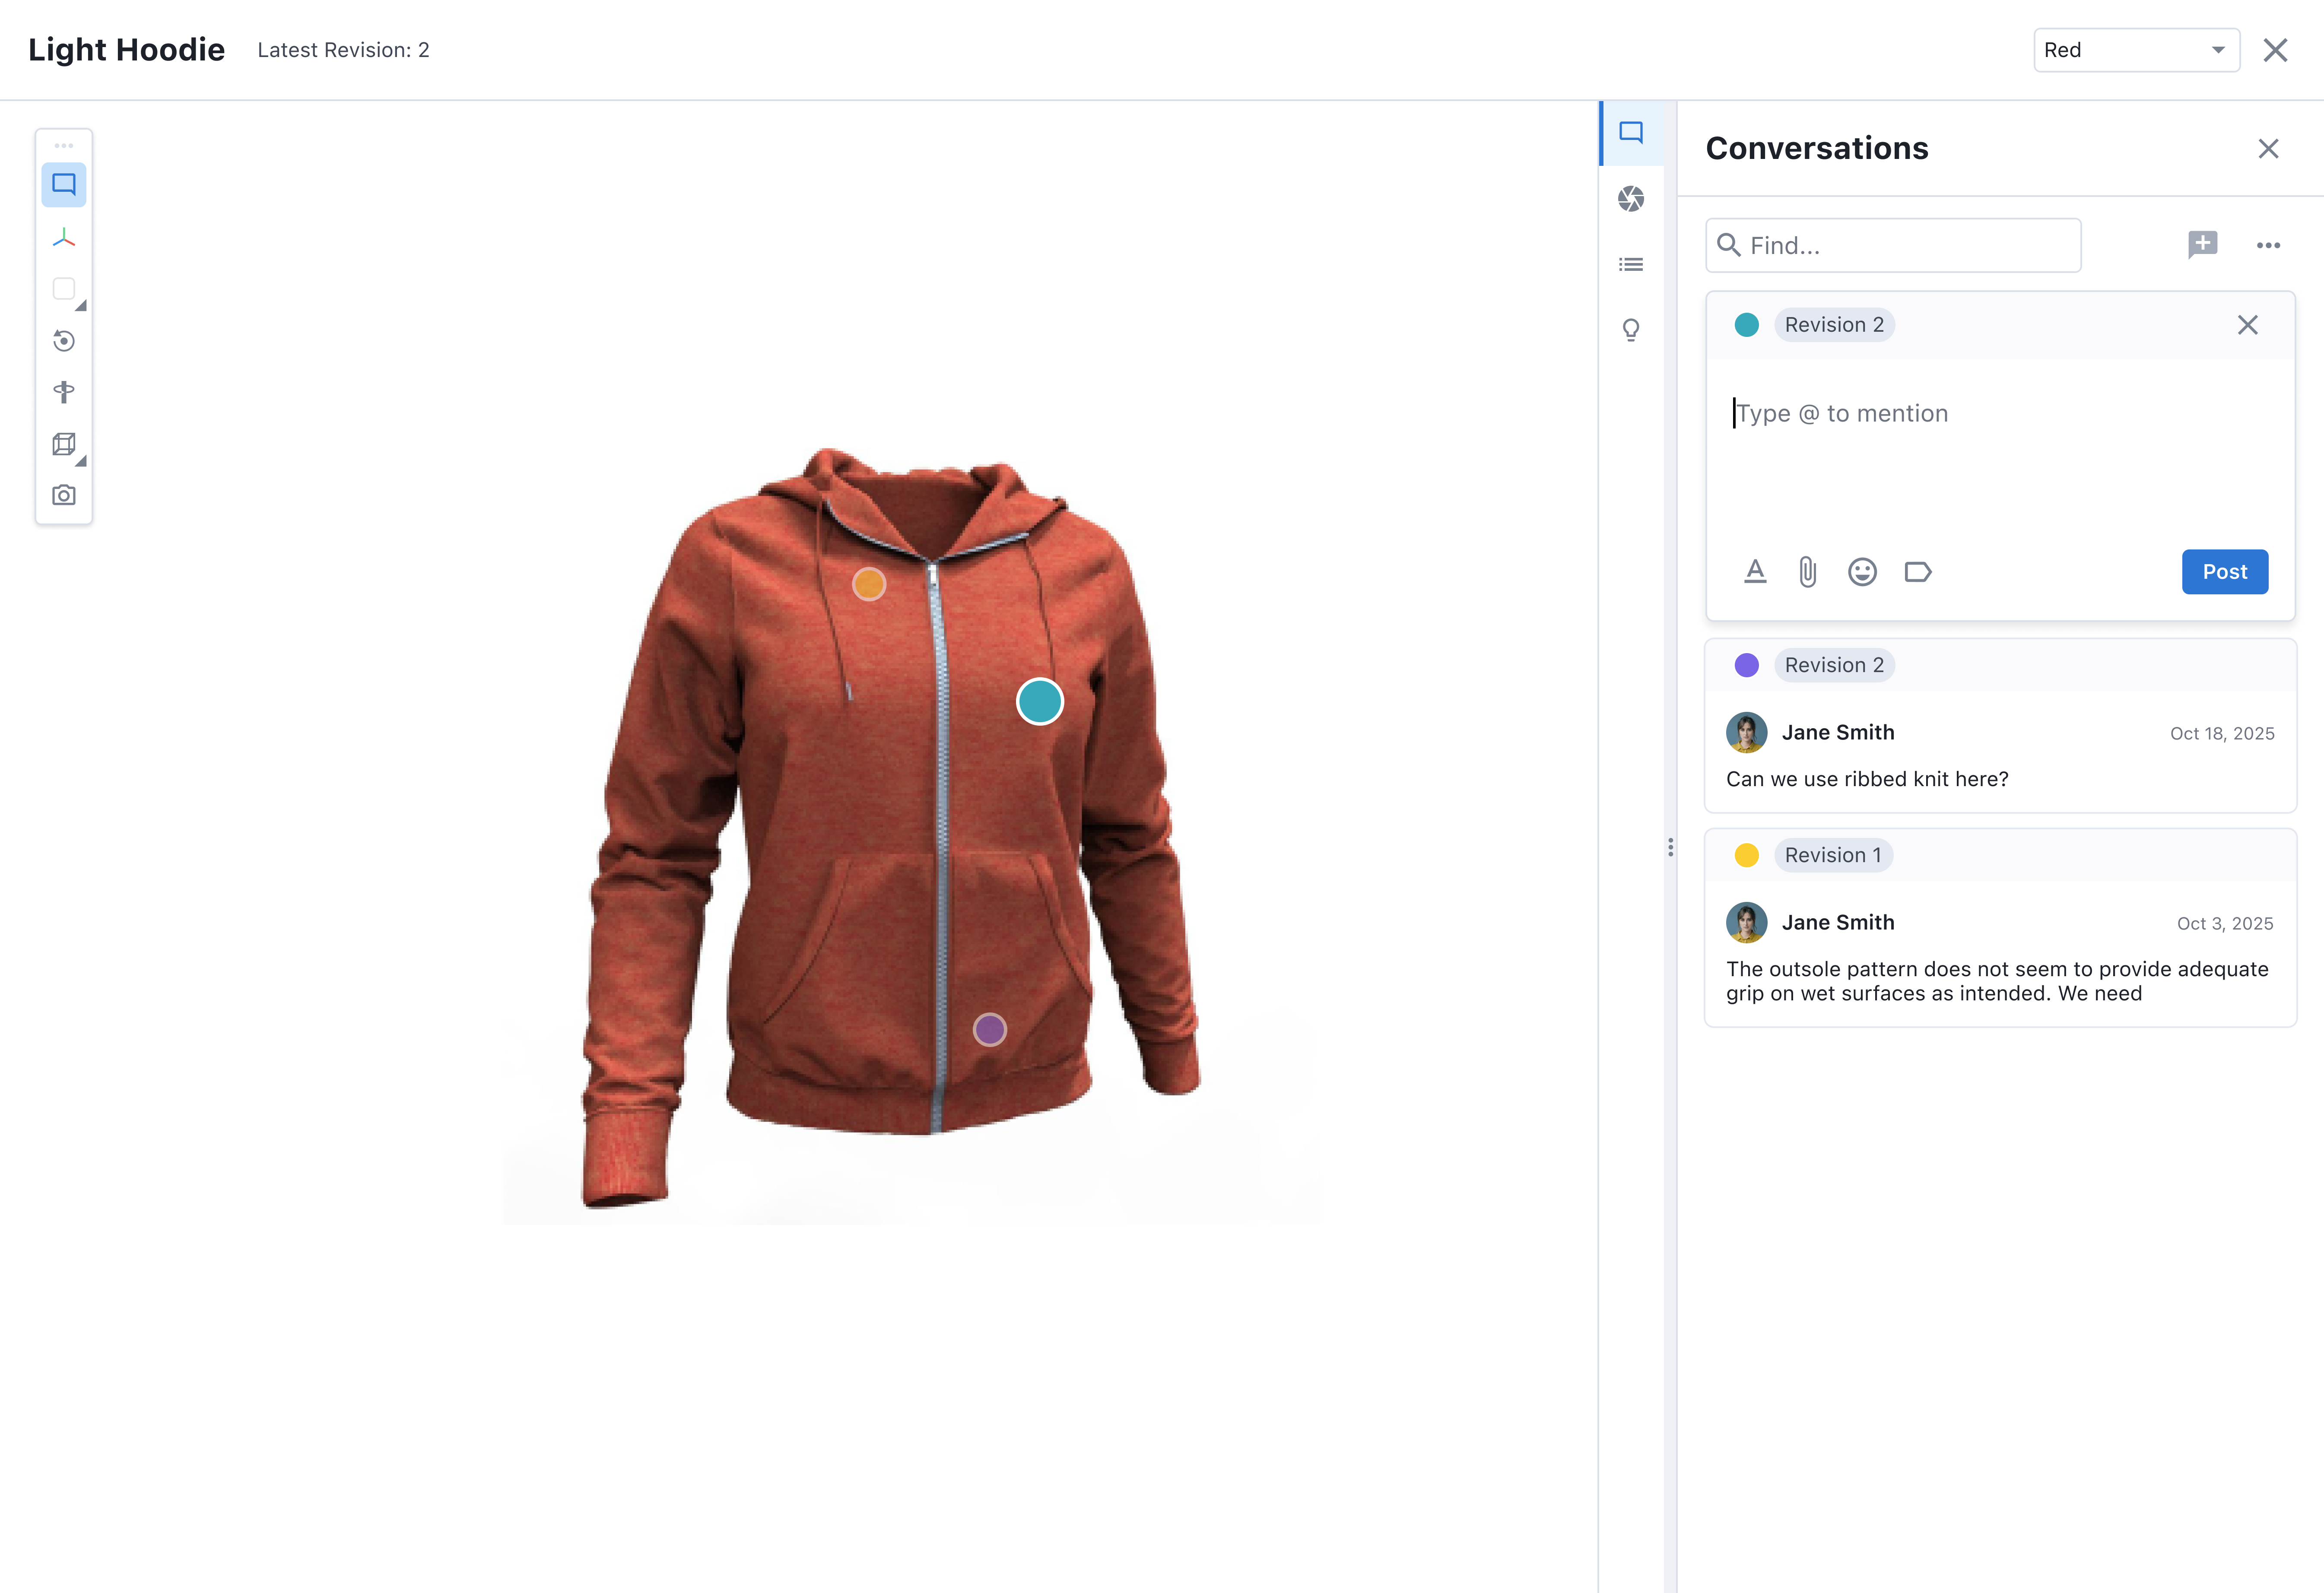Attach a file using the paperclip icon
Screen dimensions: 2324x1593
pos(1807,572)
